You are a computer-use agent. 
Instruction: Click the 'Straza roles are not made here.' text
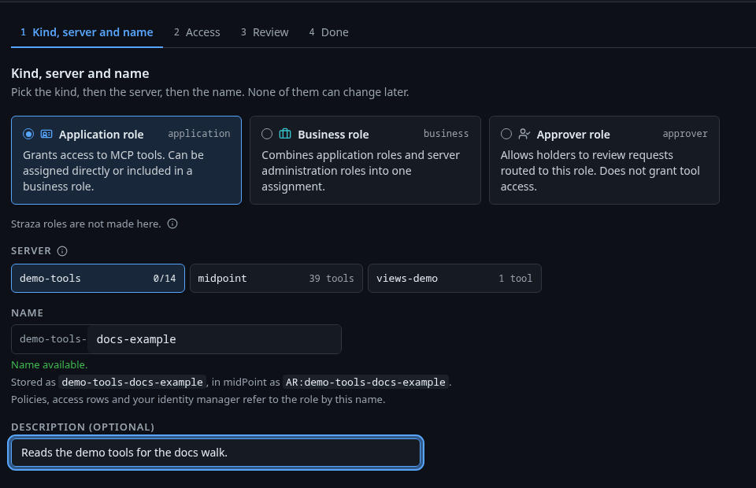86,224
